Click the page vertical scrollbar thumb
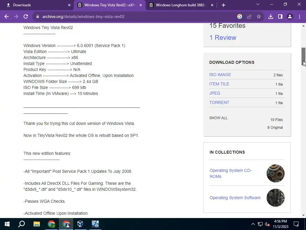The image size is (306, 230). pyautogui.click(x=303, y=57)
